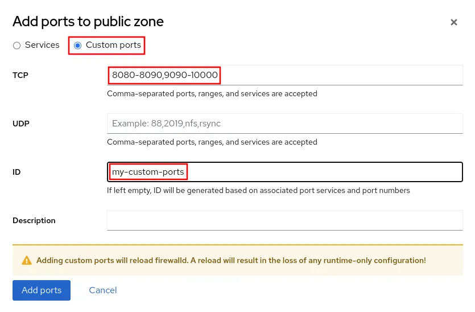Click the bold UDP field label
The height and width of the screenshot is (312, 475).
21,123
